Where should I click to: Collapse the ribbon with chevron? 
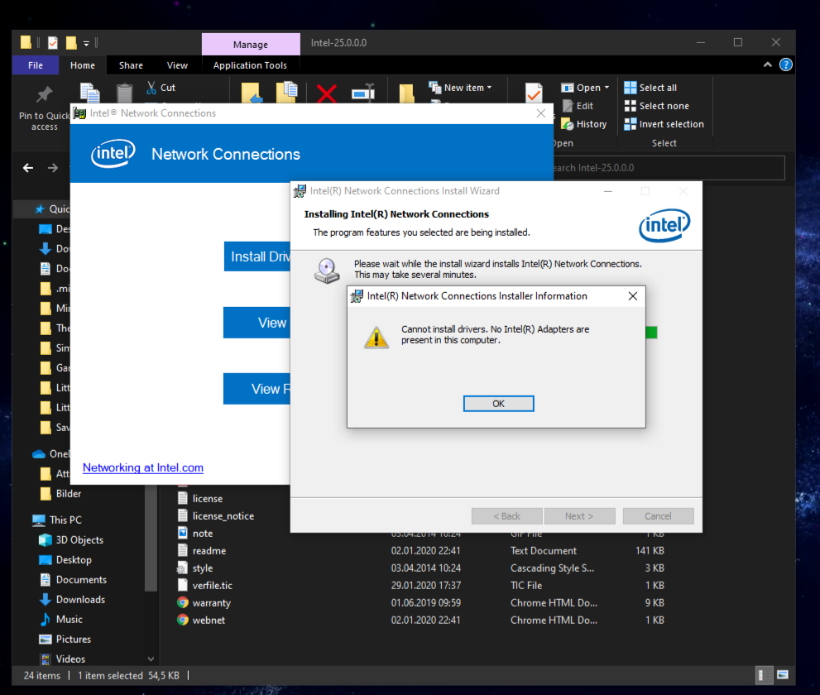(x=768, y=65)
